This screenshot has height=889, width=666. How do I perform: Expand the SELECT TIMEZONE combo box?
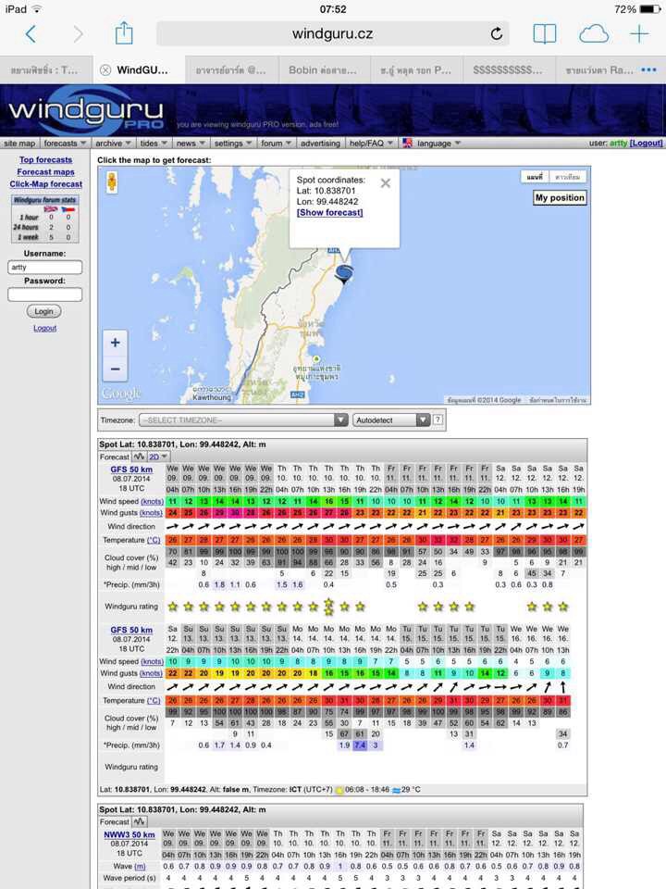[x=243, y=420]
